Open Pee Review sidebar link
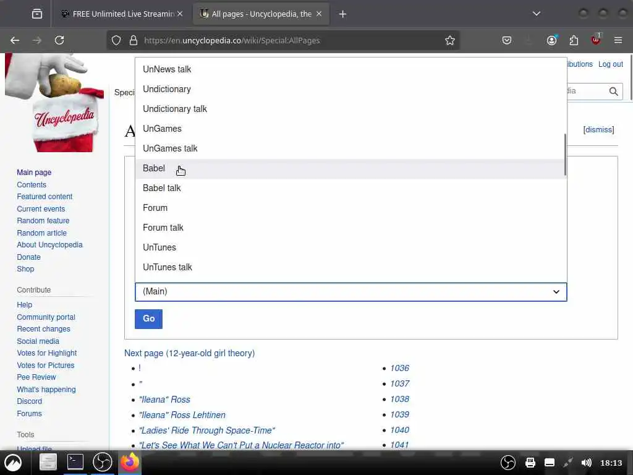633x475 pixels. (36, 377)
